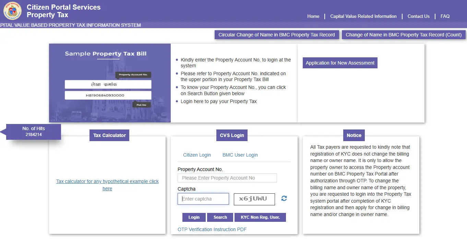This screenshot has height=239, width=467.
Task: Refresh the captcha code
Action: (284, 198)
